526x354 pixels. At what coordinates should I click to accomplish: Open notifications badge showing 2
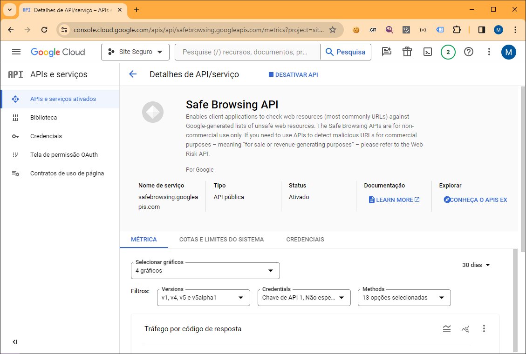[x=448, y=52]
